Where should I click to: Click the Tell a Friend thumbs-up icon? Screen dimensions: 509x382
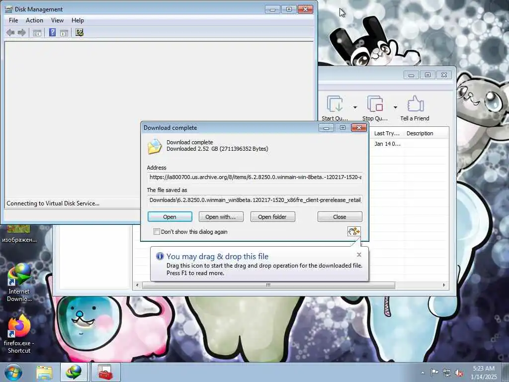tap(415, 104)
